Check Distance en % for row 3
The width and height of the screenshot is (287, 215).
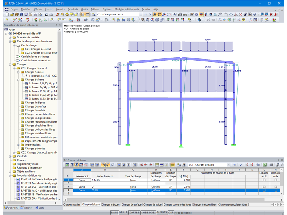click(264, 187)
